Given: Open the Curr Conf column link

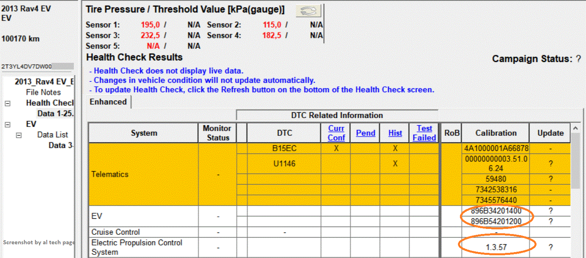Looking at the screenshot, I should 336,133.
